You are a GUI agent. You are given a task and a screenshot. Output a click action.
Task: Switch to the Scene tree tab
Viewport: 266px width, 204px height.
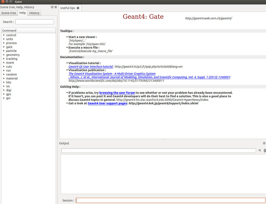click(9, 13)
